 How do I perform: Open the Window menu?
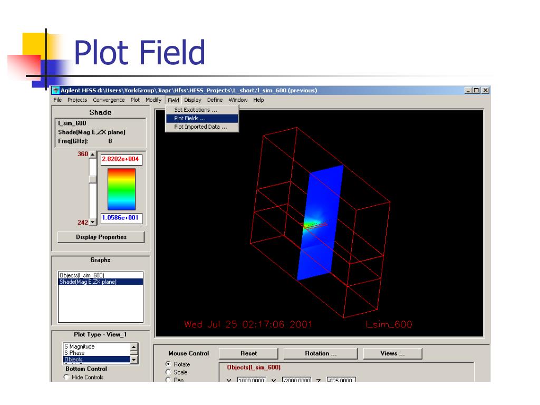click(238, 100)
